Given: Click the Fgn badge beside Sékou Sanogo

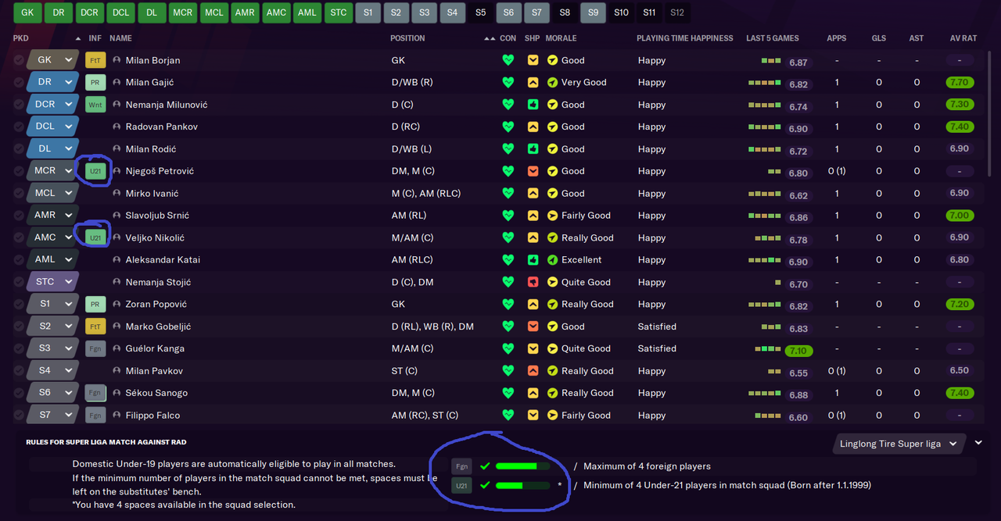Looking at the screenshot, I should [x=95, y=393].
